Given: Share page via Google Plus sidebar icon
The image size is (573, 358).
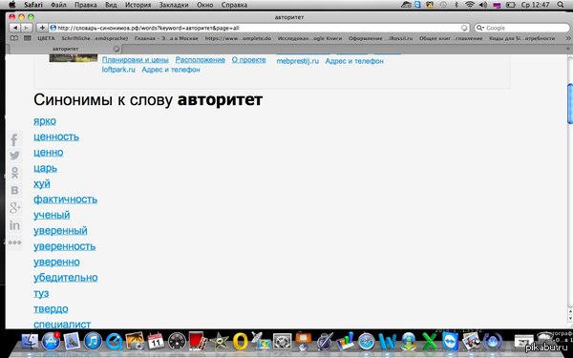Looking at the screenshot, I should (x=14, y=207).
